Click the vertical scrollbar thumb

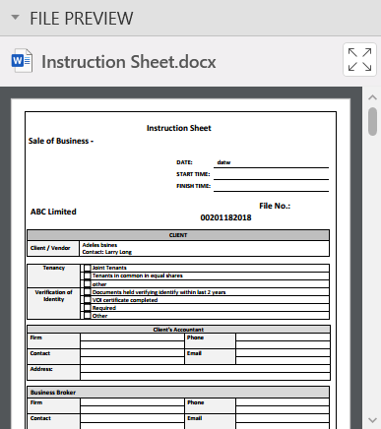(x=372, y=121)
